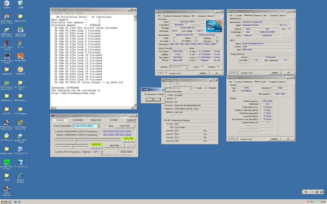The image size is (327, 204).
Task: Switch to the Diagnosis tab in SetFSB
Action: 95,120
